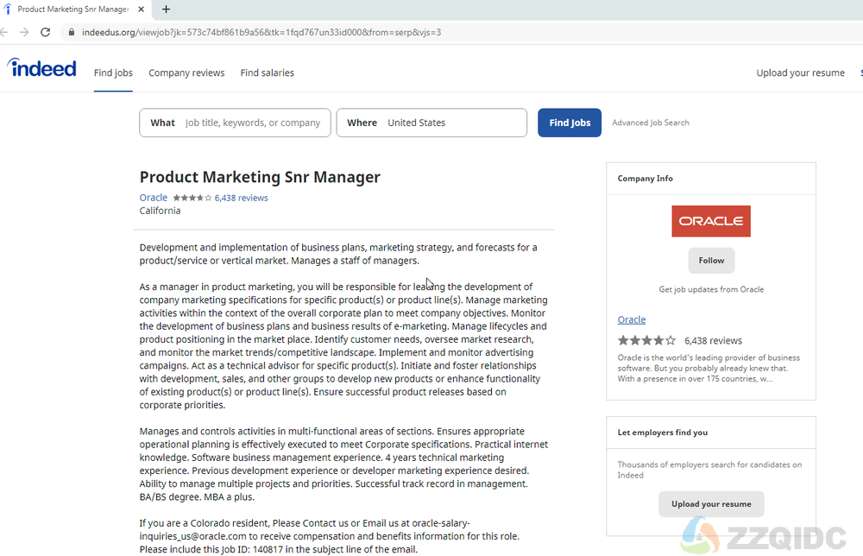Click the blue Find Jobs button
863x556 pixels.
(570, 123)
